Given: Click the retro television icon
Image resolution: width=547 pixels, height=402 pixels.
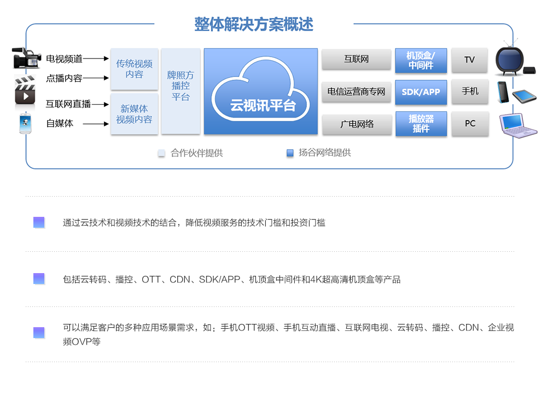Looking at the screenshot, I should pos(509,58).
